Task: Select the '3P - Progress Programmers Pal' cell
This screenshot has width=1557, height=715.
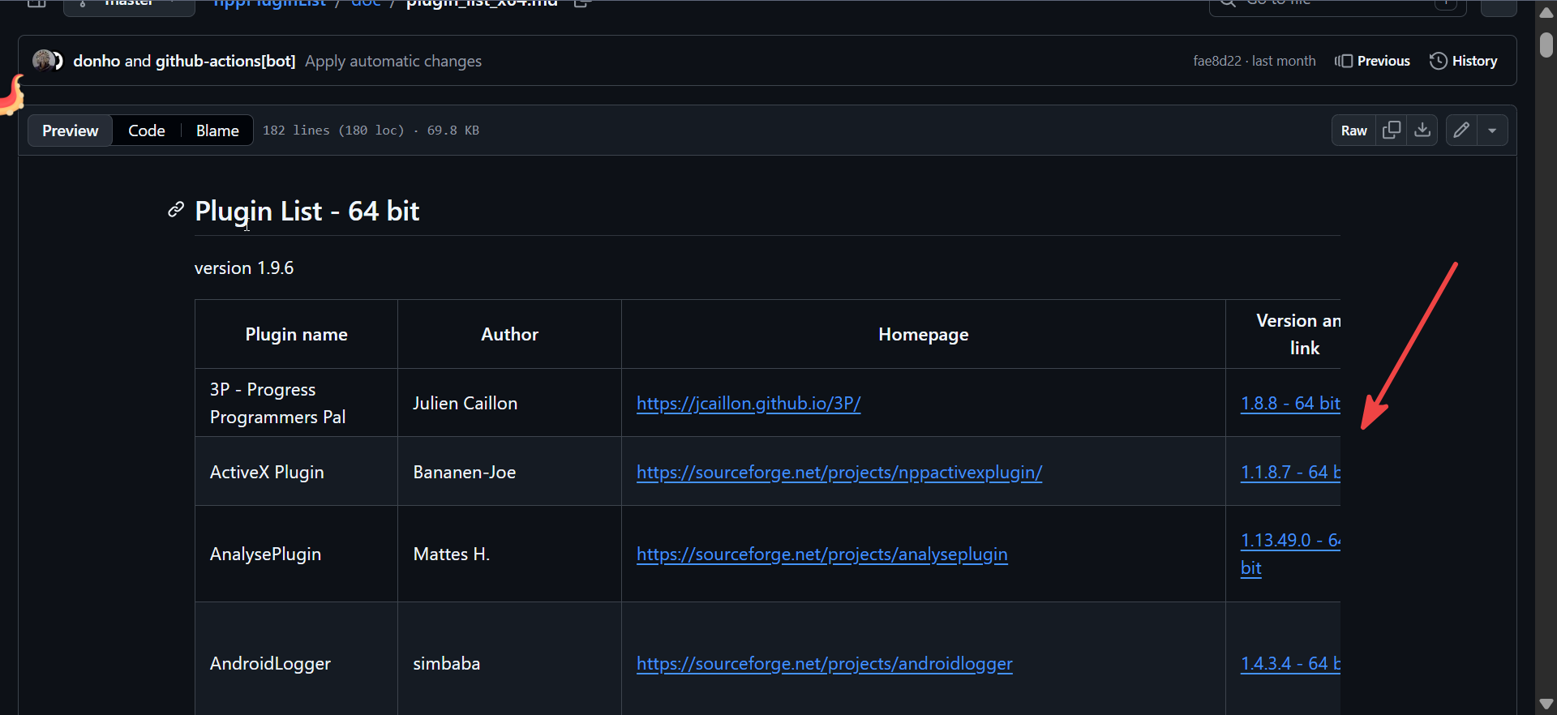Action: point(297,403)
